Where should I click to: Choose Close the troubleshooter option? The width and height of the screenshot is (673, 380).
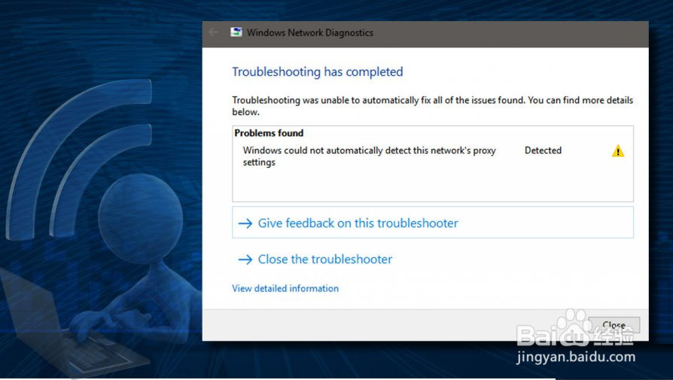(x=315, y=259)
